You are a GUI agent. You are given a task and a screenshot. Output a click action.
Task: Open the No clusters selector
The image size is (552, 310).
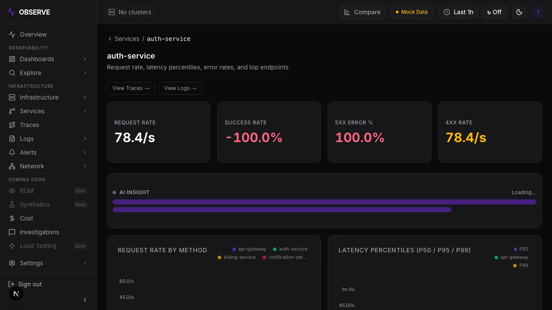coord(130,12)
